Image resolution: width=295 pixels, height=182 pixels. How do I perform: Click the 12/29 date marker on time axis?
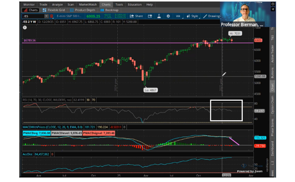pos(227,175)
